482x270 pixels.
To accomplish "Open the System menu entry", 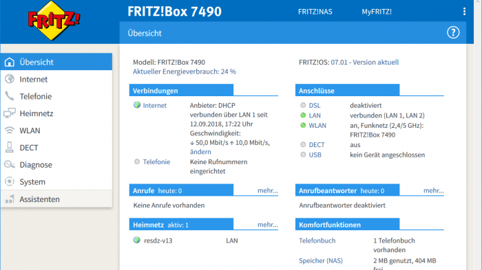I will 56,181.
